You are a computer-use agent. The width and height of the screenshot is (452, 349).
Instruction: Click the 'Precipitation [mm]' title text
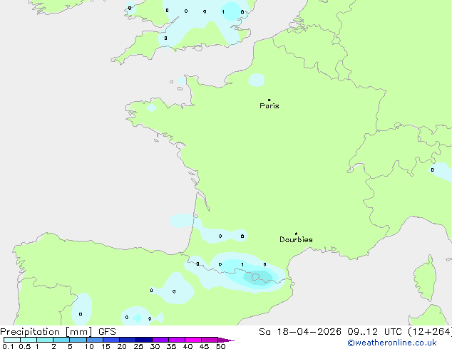click(x=46, y=332)
